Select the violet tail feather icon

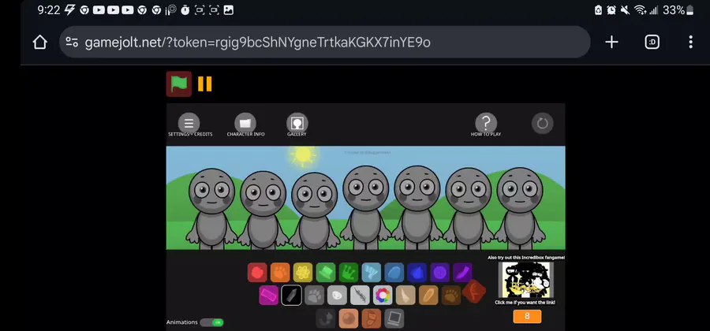pyautogui.click(x=463, y=272)
